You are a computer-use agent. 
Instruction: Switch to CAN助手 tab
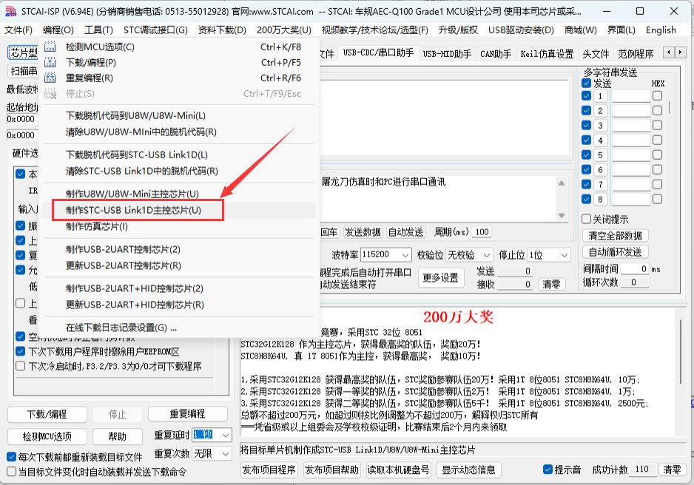tap(496, 54)
